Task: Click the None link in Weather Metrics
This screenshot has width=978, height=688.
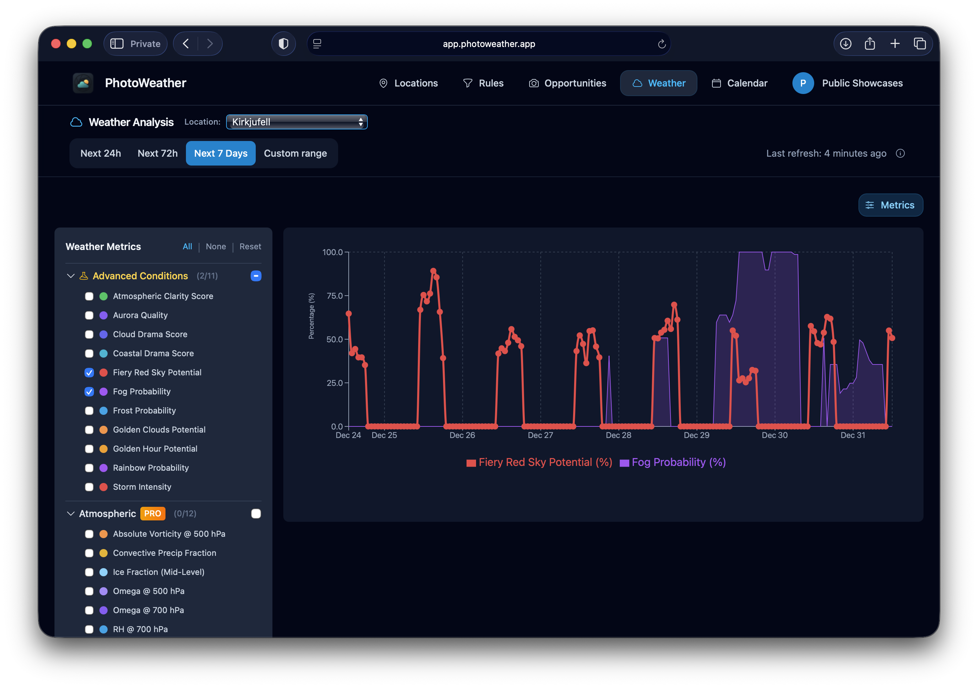Action: (x=216, y=247)
